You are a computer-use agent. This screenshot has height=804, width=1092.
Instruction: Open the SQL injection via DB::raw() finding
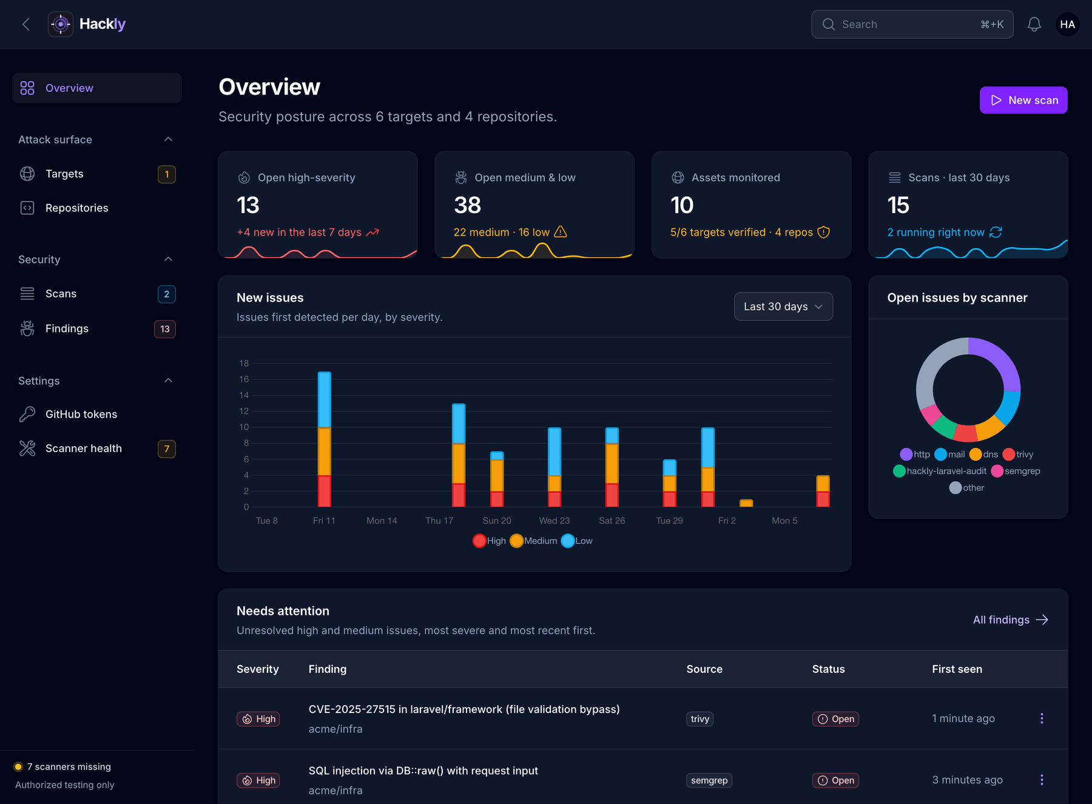coord(423,771)
